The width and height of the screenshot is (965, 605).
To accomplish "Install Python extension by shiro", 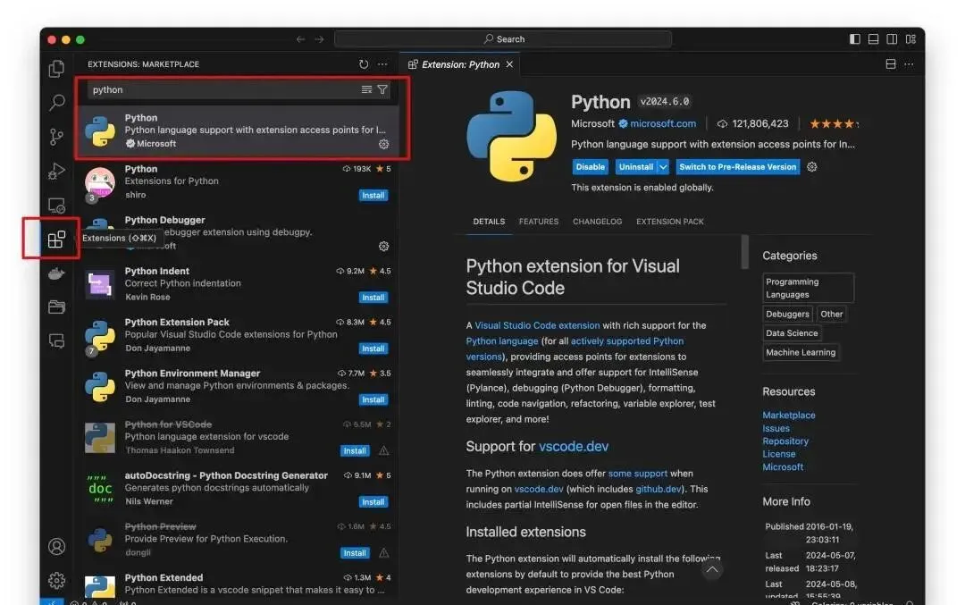I will click(373, 195).
